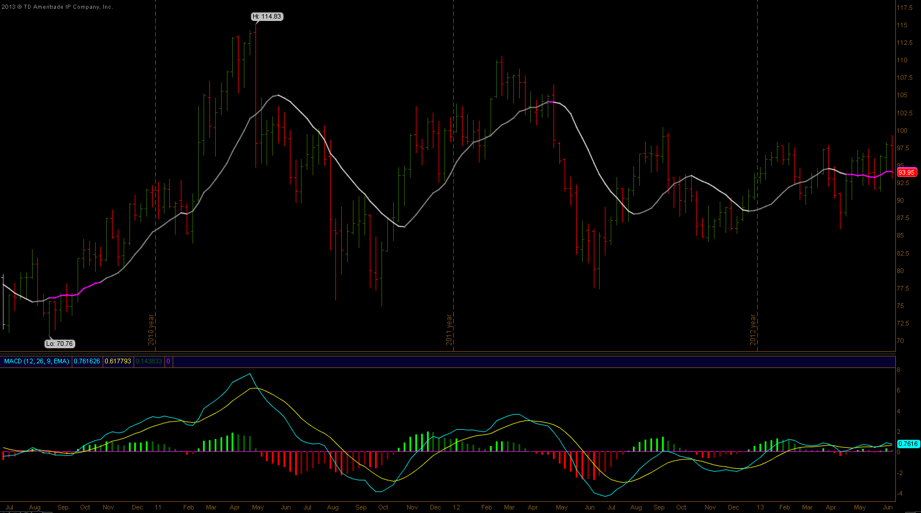The width and height of the screenshot is (921, 513).
Task: Click the -4 label on MACD axis
Action: [900, 493]
